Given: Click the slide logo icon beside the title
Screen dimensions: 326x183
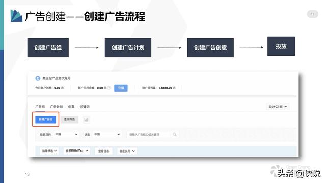Looking at the screenshot, I should pos(16,16).
